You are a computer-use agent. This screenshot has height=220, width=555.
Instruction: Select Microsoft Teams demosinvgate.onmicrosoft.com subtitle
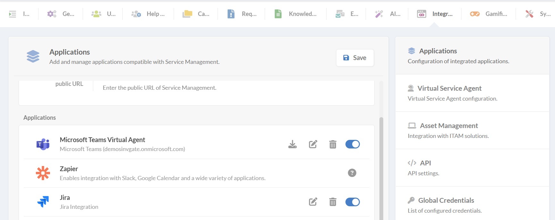point(122,149)
